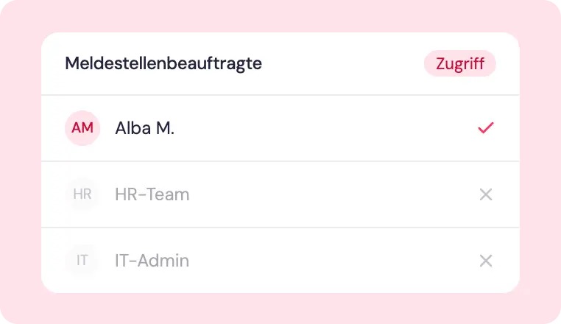Image resolution: width=561 pixels, height=324 pixels.
Task: Click the IT avatar circle
Action: click(x=82, y=260)
